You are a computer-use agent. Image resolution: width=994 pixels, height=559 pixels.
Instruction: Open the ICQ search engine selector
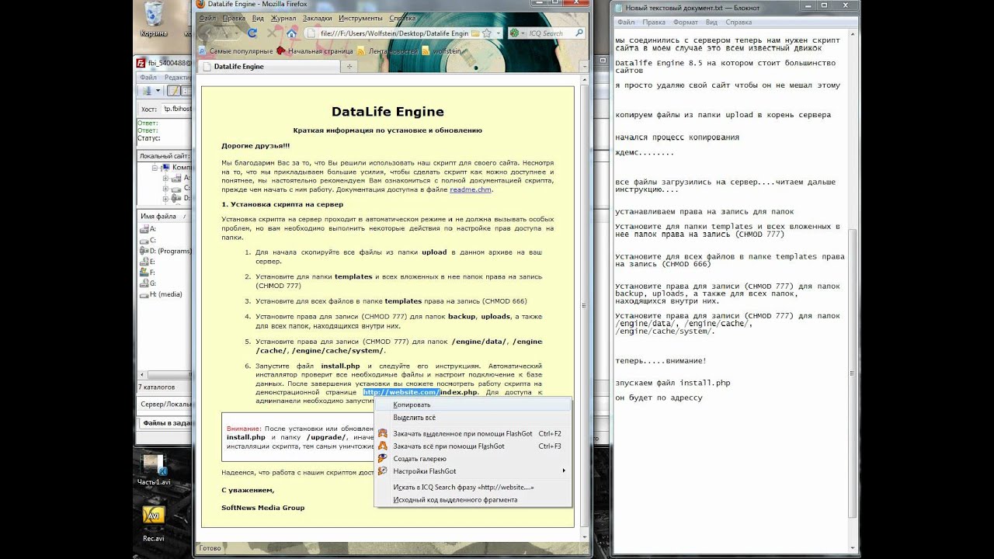click(516, 33)
